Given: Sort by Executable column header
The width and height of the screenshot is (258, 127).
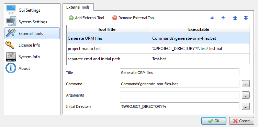Looking at the screenshot, I should click(x=200, y=29).
